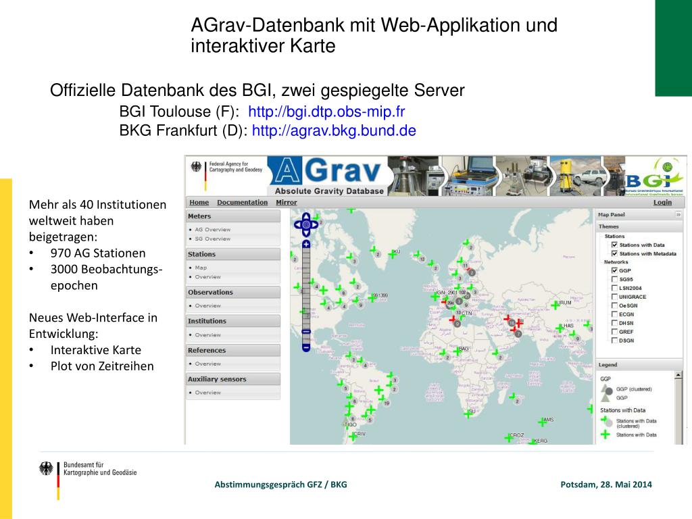Open Map under Stations
The image size is (692, 519).
[x=201, y=268]
